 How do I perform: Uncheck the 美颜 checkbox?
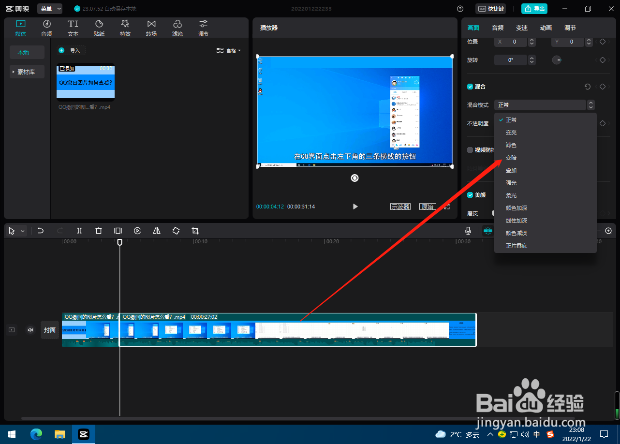click(470, 195)
